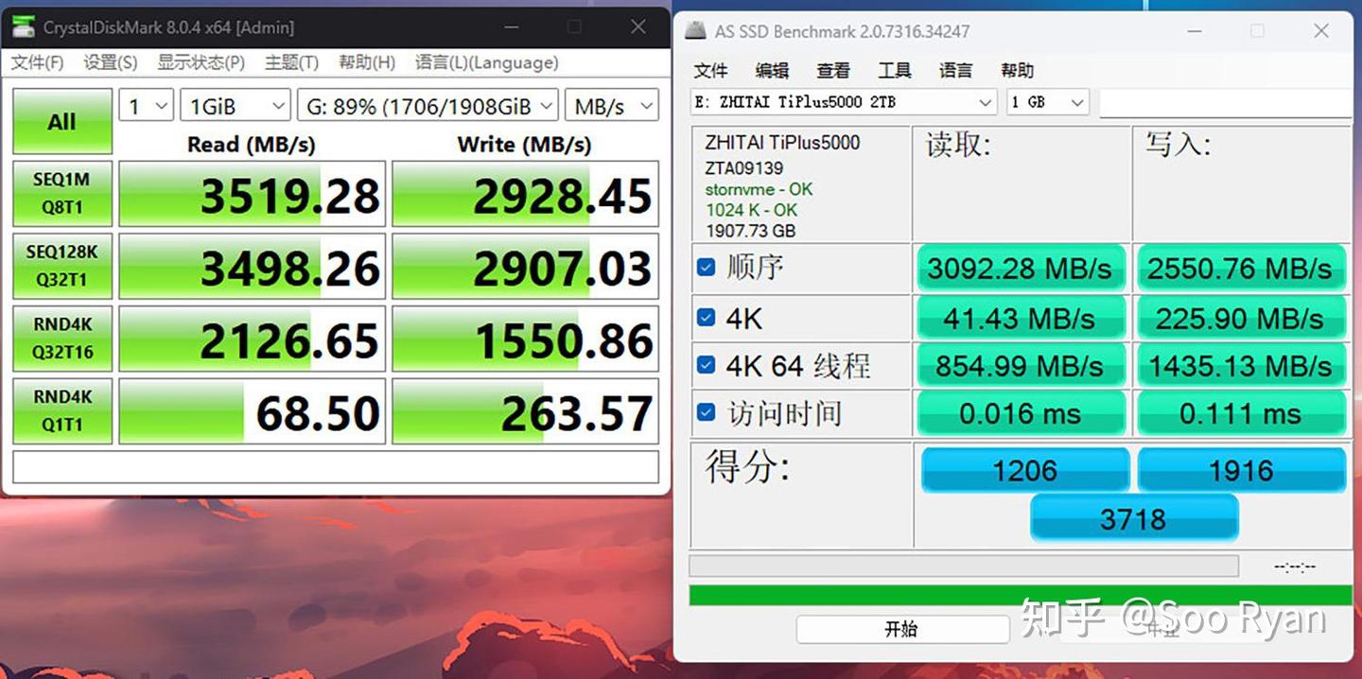Viewport: 1362px width, 679px height.
Task: Open the 设置(S) menu in CrystalDiskMark
Action: 109,62
